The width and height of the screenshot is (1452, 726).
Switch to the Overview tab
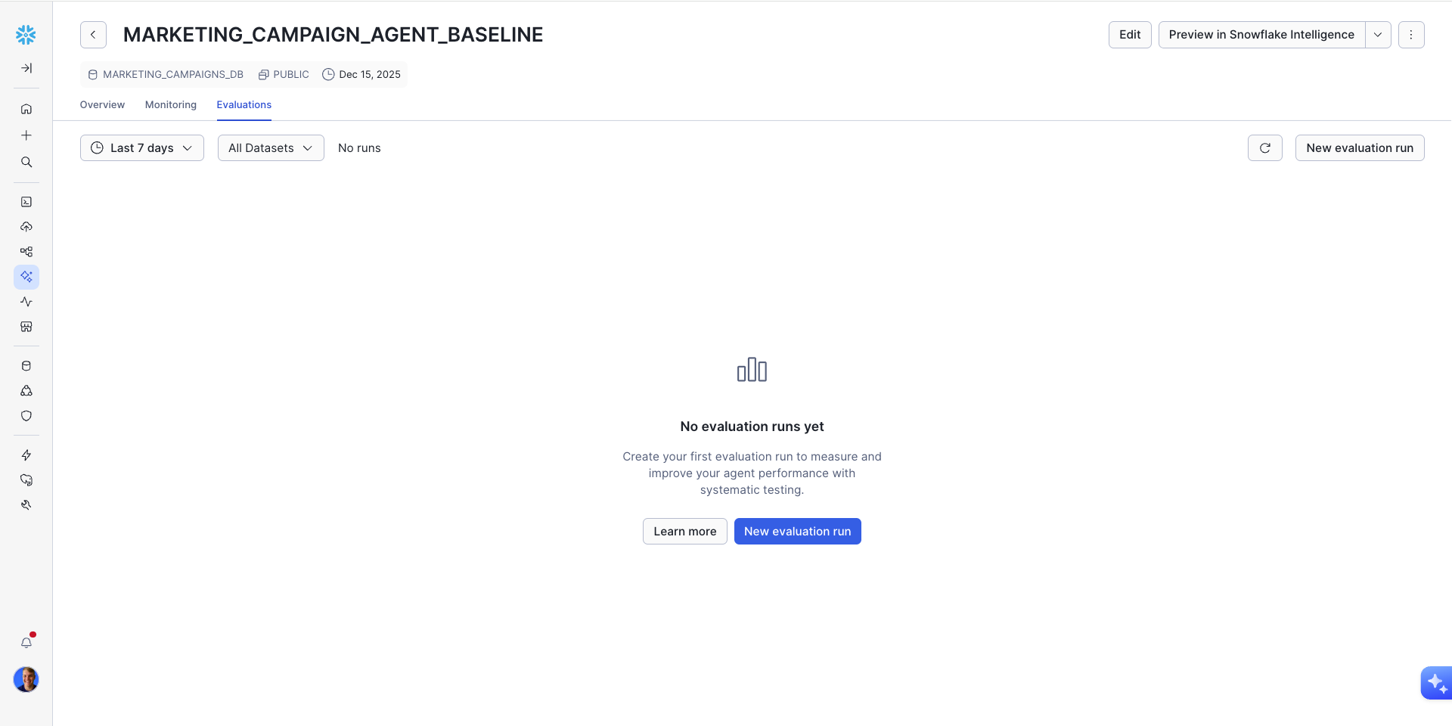click(101, 104)
